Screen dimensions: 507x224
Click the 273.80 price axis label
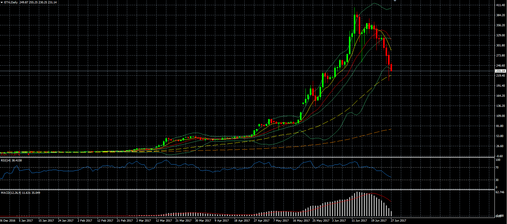501,56
